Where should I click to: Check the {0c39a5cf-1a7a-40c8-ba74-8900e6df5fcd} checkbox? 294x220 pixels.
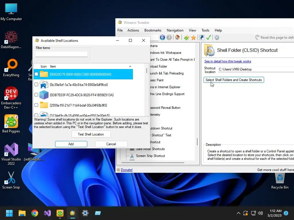[36, 85]
